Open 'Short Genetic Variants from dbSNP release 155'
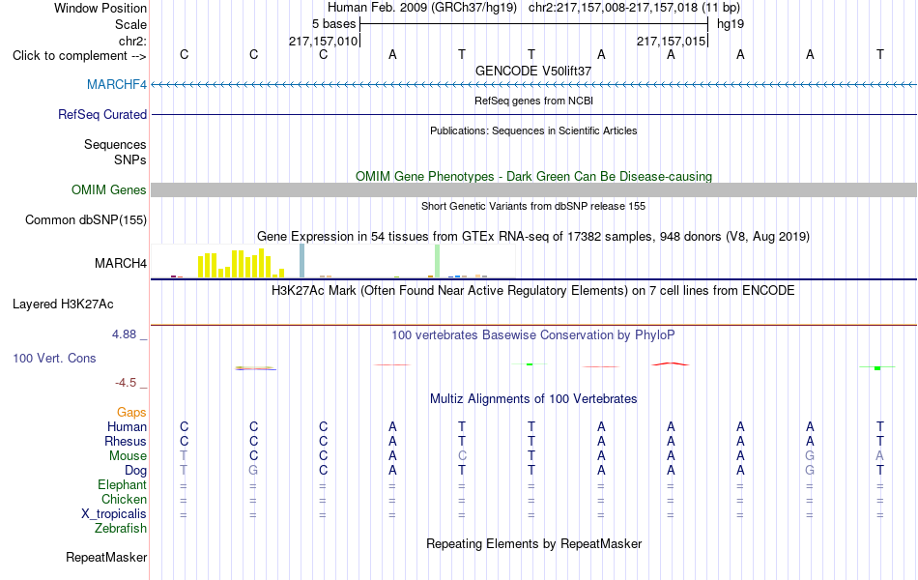The width and height of the screenshot is (918, 580). [533, 206]
